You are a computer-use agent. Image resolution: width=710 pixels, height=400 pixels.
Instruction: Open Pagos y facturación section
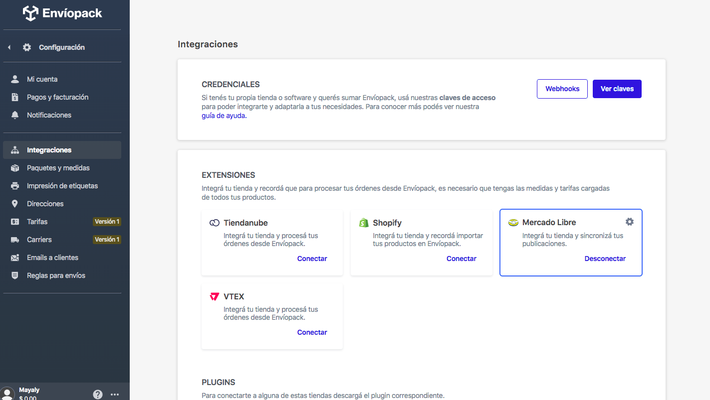62,97
